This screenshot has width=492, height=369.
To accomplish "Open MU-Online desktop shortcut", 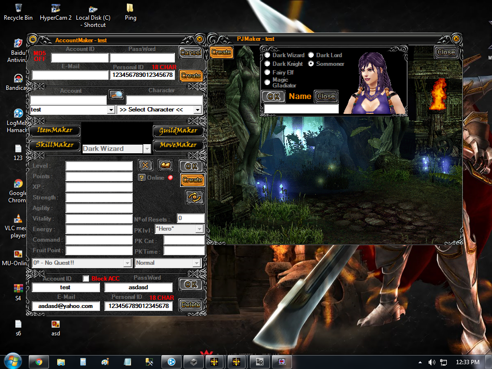I will tap(15, 258).
